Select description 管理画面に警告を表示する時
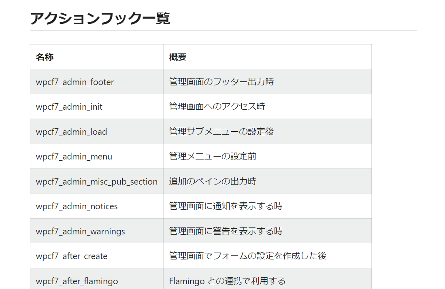445x289 pixels. [226, 231]
